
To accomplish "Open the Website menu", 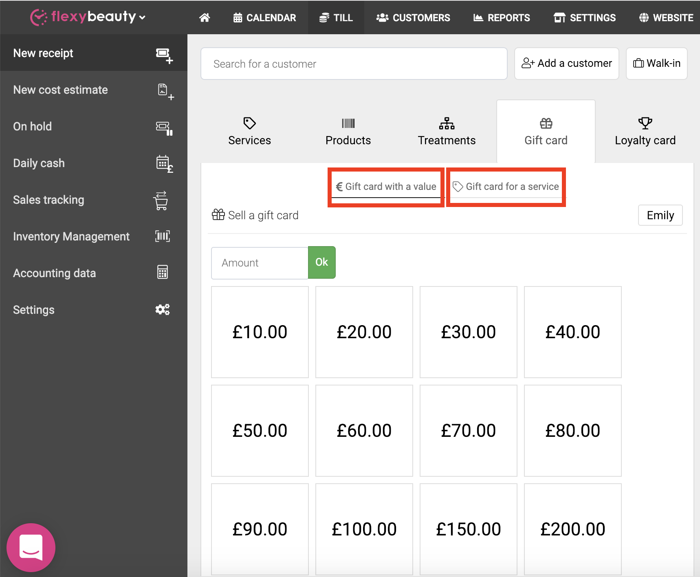I will (666, 18).
